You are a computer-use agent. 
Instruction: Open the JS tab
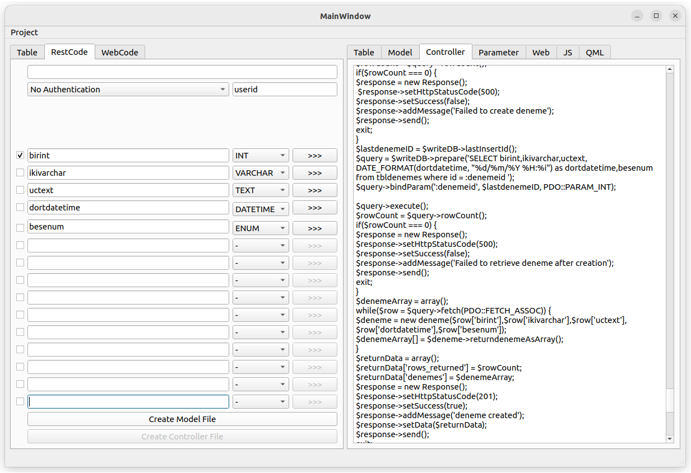tap(568, 52)
